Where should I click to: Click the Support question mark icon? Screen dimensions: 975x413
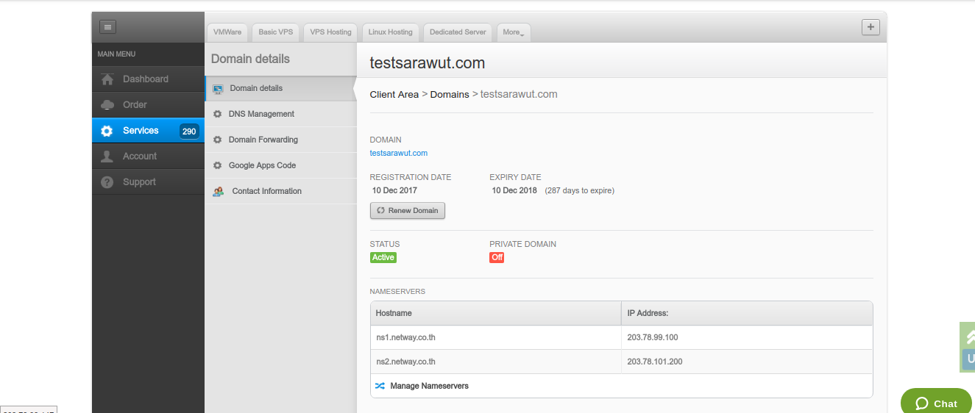pos(107,182)
